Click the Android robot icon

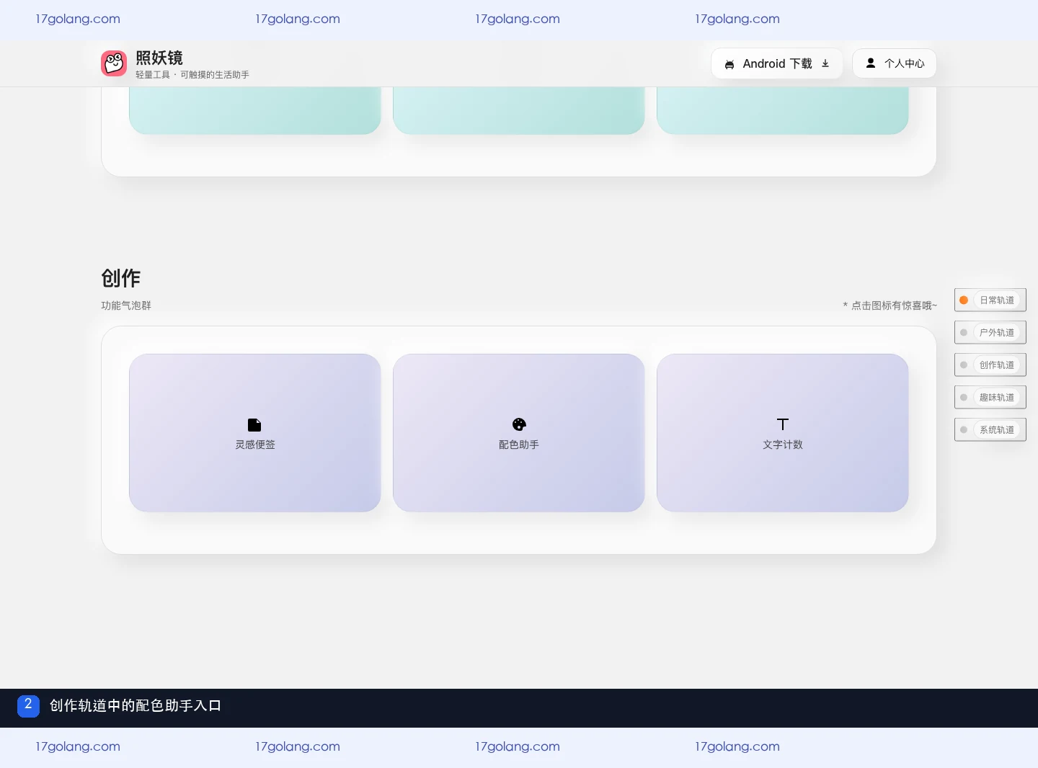coord(729,64)
